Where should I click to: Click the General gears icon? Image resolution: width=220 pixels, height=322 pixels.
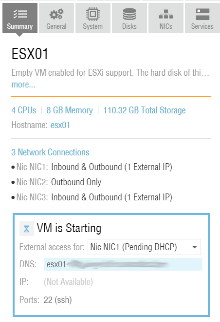tap(56, 14)
